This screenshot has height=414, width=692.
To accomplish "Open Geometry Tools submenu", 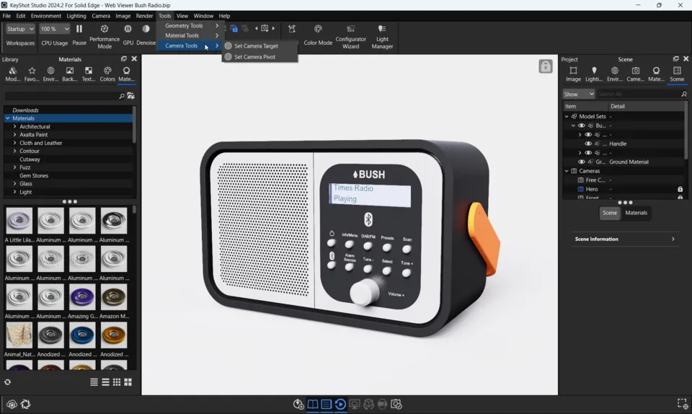I will (x=192, y=25).
